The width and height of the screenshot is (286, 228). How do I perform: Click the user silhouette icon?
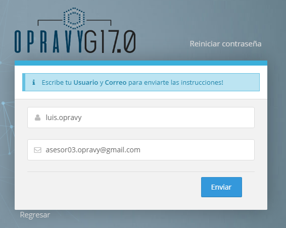[x=37, y=118]
